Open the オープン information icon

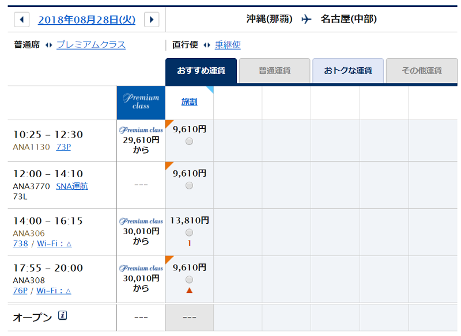62,315
